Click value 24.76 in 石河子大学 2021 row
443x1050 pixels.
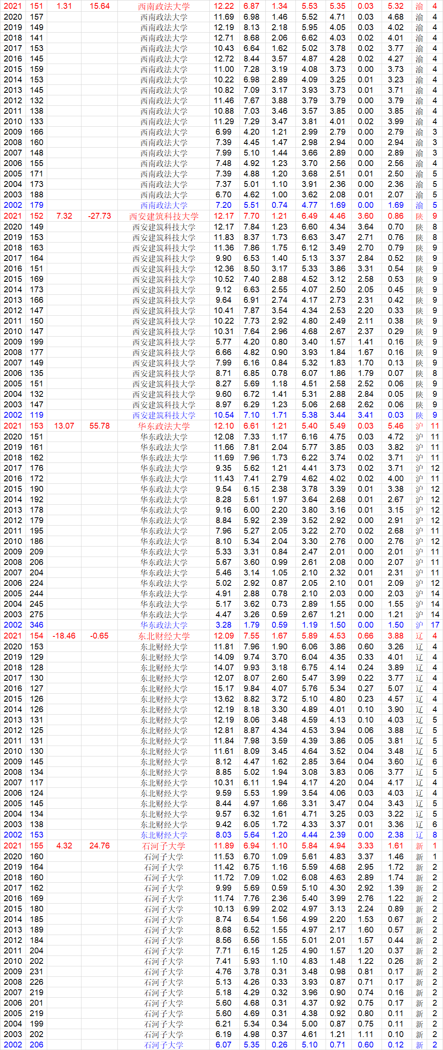[x=99, y=846]
